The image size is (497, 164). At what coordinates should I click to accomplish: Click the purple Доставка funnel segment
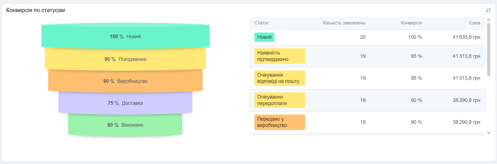coord(125,103)
